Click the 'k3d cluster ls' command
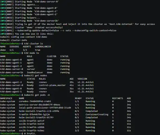The height and width of the screenshot is (135, 160). point(34,43)
